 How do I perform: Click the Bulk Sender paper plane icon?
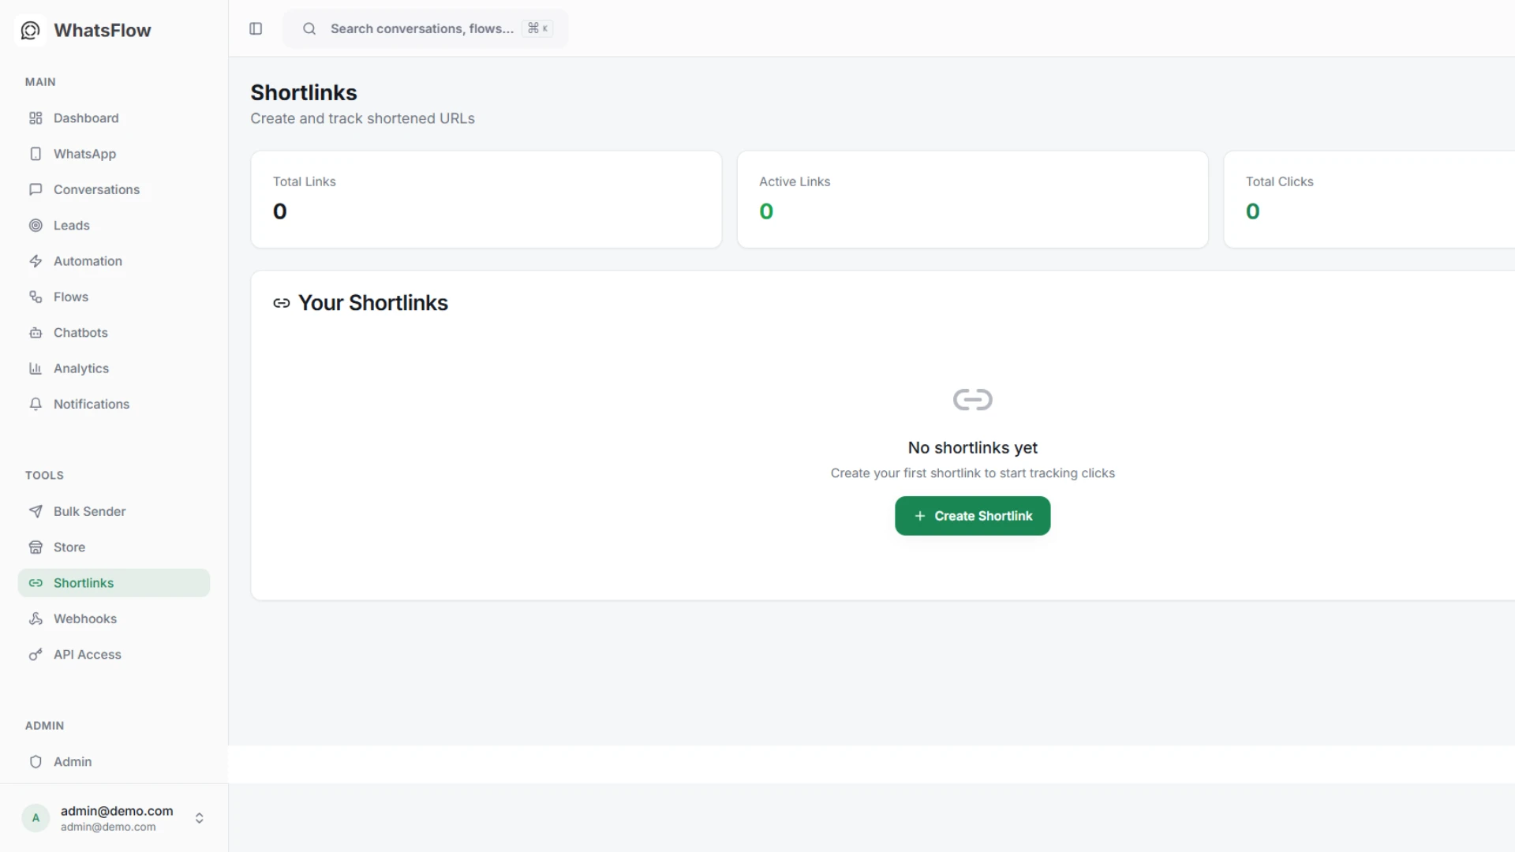click(x=36, y=511)
